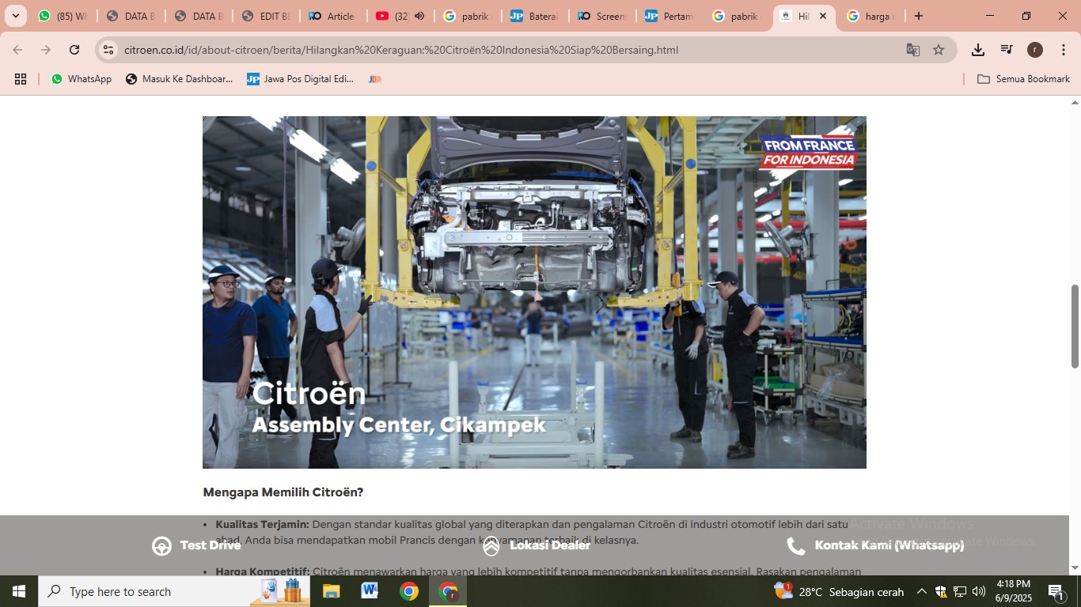Open the Masuk Ke Dashboar... bookmark
Screen dimensions: 1081x607
pos(179,79)
